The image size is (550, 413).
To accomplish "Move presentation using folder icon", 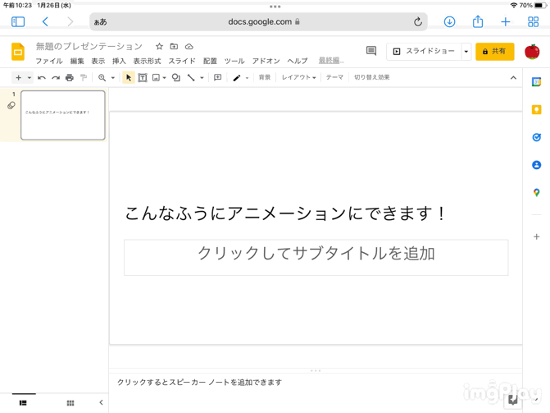I will [174, 47].
